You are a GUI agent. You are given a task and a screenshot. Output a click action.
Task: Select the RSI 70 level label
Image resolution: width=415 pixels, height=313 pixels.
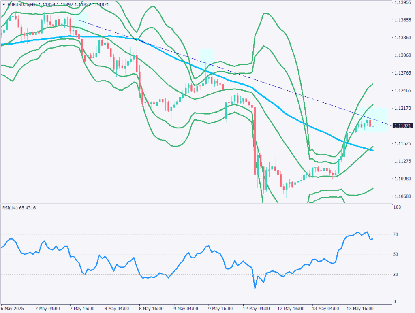point(396,234)
